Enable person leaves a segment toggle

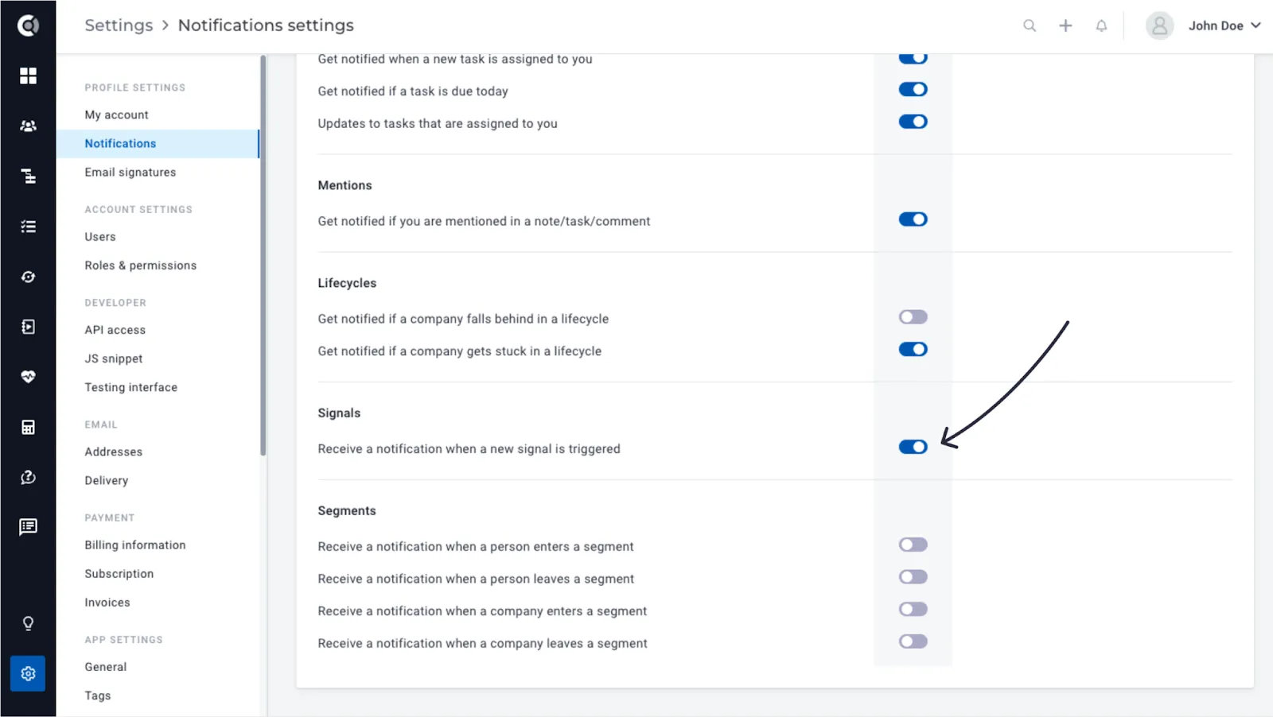(913, 577)
